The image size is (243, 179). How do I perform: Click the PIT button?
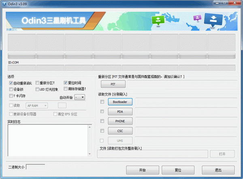[x=113, y=84]
